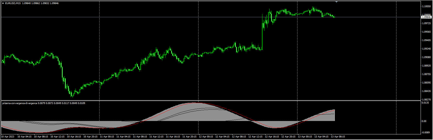
Task: Click the 0.0079 indicator value
Action: click(41, 103)
